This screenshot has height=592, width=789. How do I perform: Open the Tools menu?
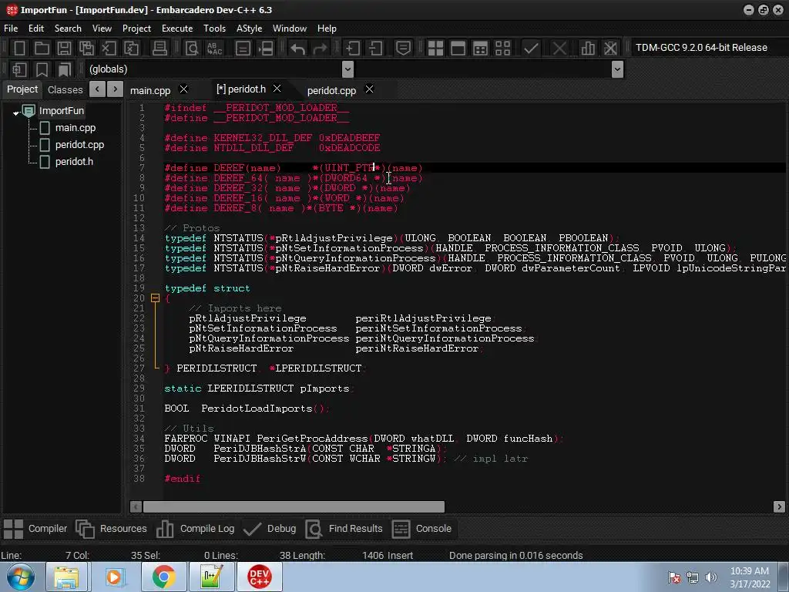(x=214, y=29)
